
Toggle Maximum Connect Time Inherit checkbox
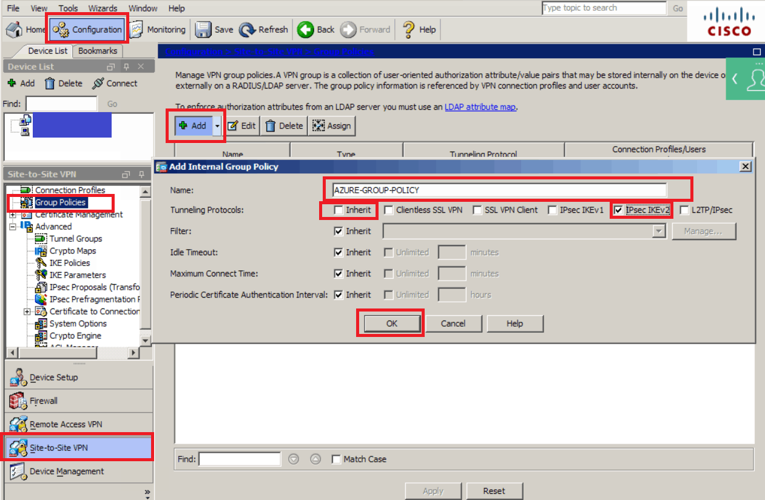[339, 273]
